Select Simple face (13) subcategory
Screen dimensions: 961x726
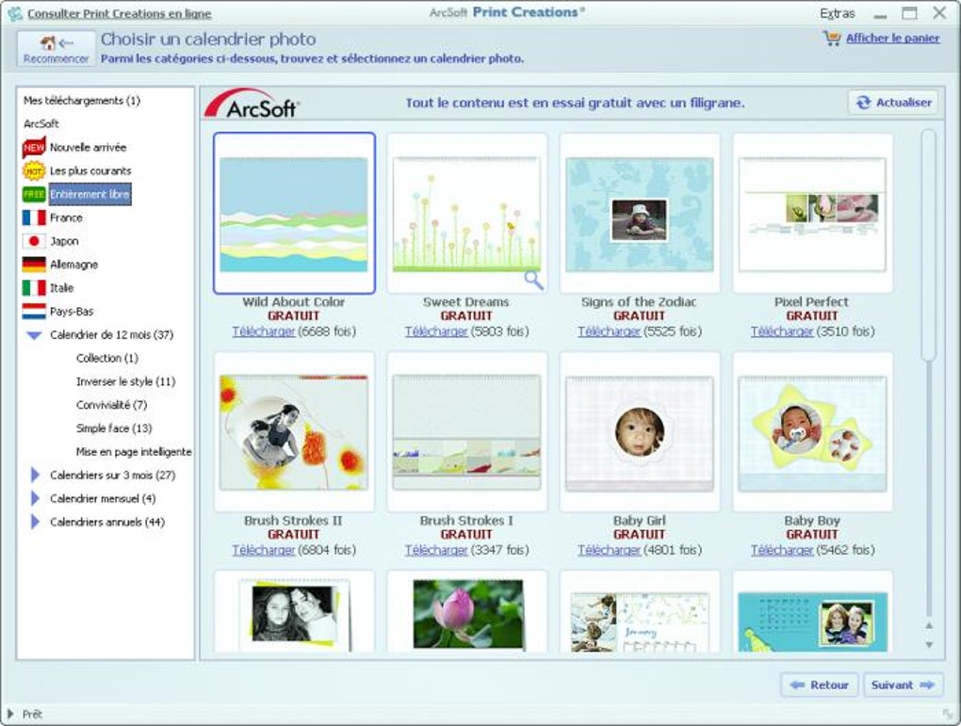[x=114, y=428]
